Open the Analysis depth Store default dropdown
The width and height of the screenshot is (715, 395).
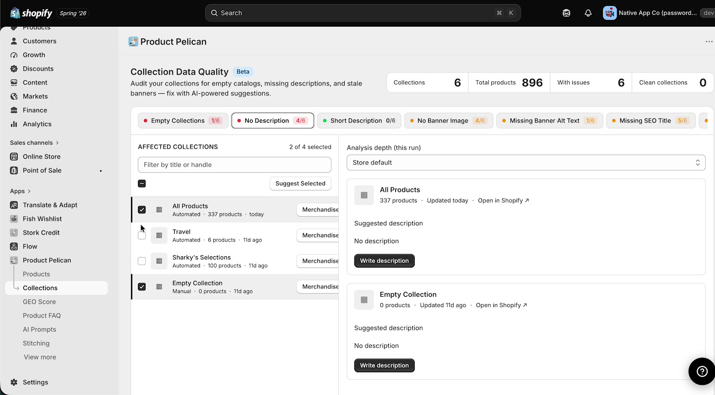526,162
